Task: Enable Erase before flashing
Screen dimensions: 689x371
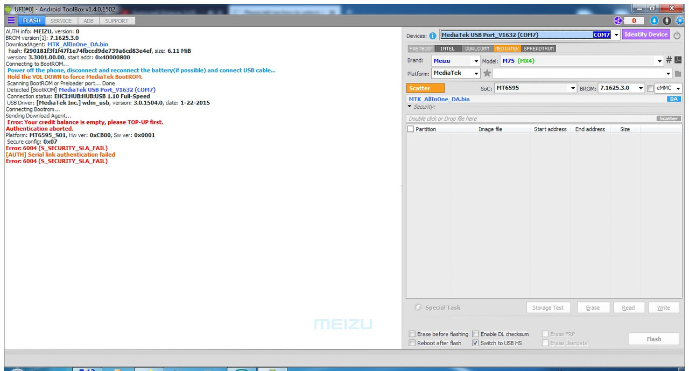Action: tap(412, 334)
